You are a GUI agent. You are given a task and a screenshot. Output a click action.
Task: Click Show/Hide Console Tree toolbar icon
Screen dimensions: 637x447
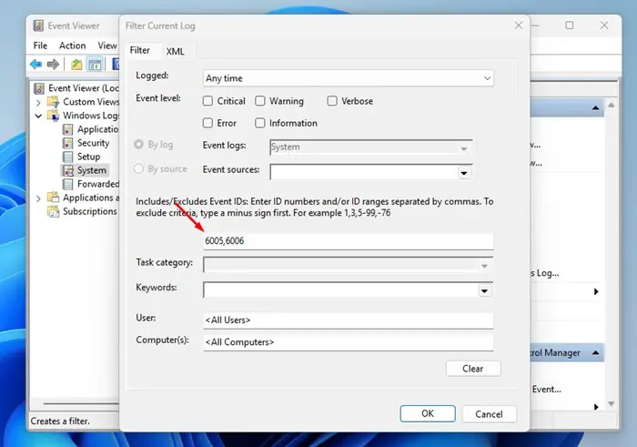point(95,65)
